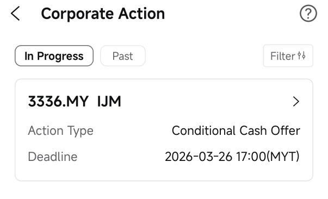Tap the Past pill text
328x199 pixels.
click(x=123, y=56)
